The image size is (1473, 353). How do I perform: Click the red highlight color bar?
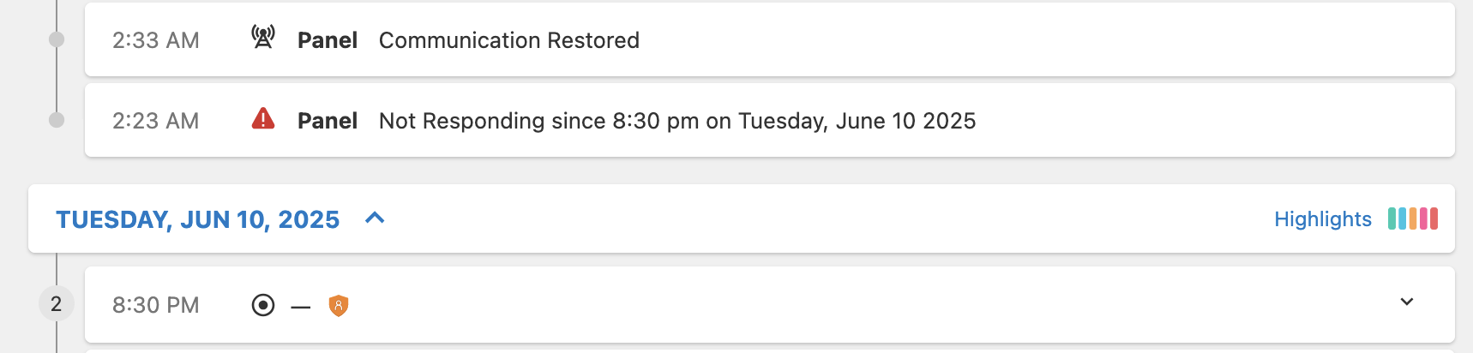pos(1434,218)
